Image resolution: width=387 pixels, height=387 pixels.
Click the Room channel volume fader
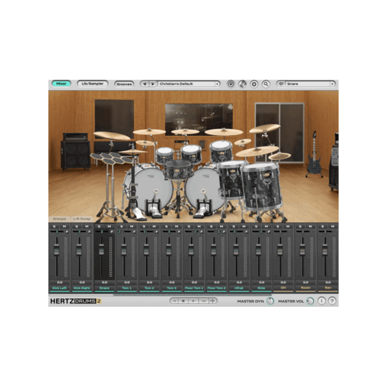[x=303, y=250]
